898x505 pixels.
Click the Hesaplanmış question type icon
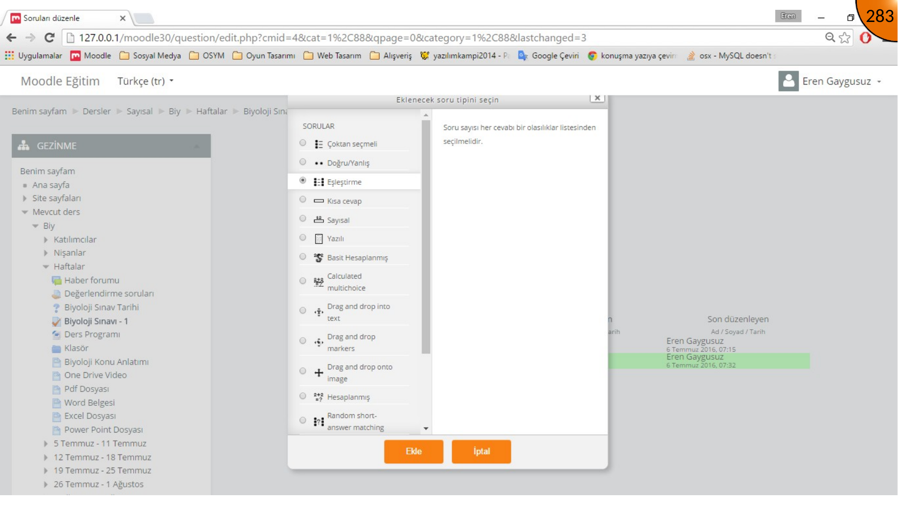(x=318, y=397)
